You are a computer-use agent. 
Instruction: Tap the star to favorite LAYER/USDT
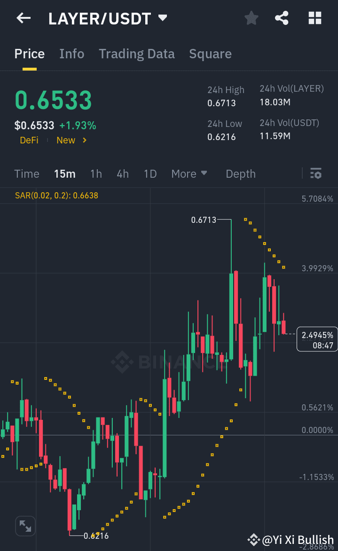pyautogui.click(x=251, y=18)
